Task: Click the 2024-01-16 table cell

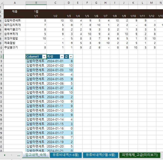Action: [55, 129]
